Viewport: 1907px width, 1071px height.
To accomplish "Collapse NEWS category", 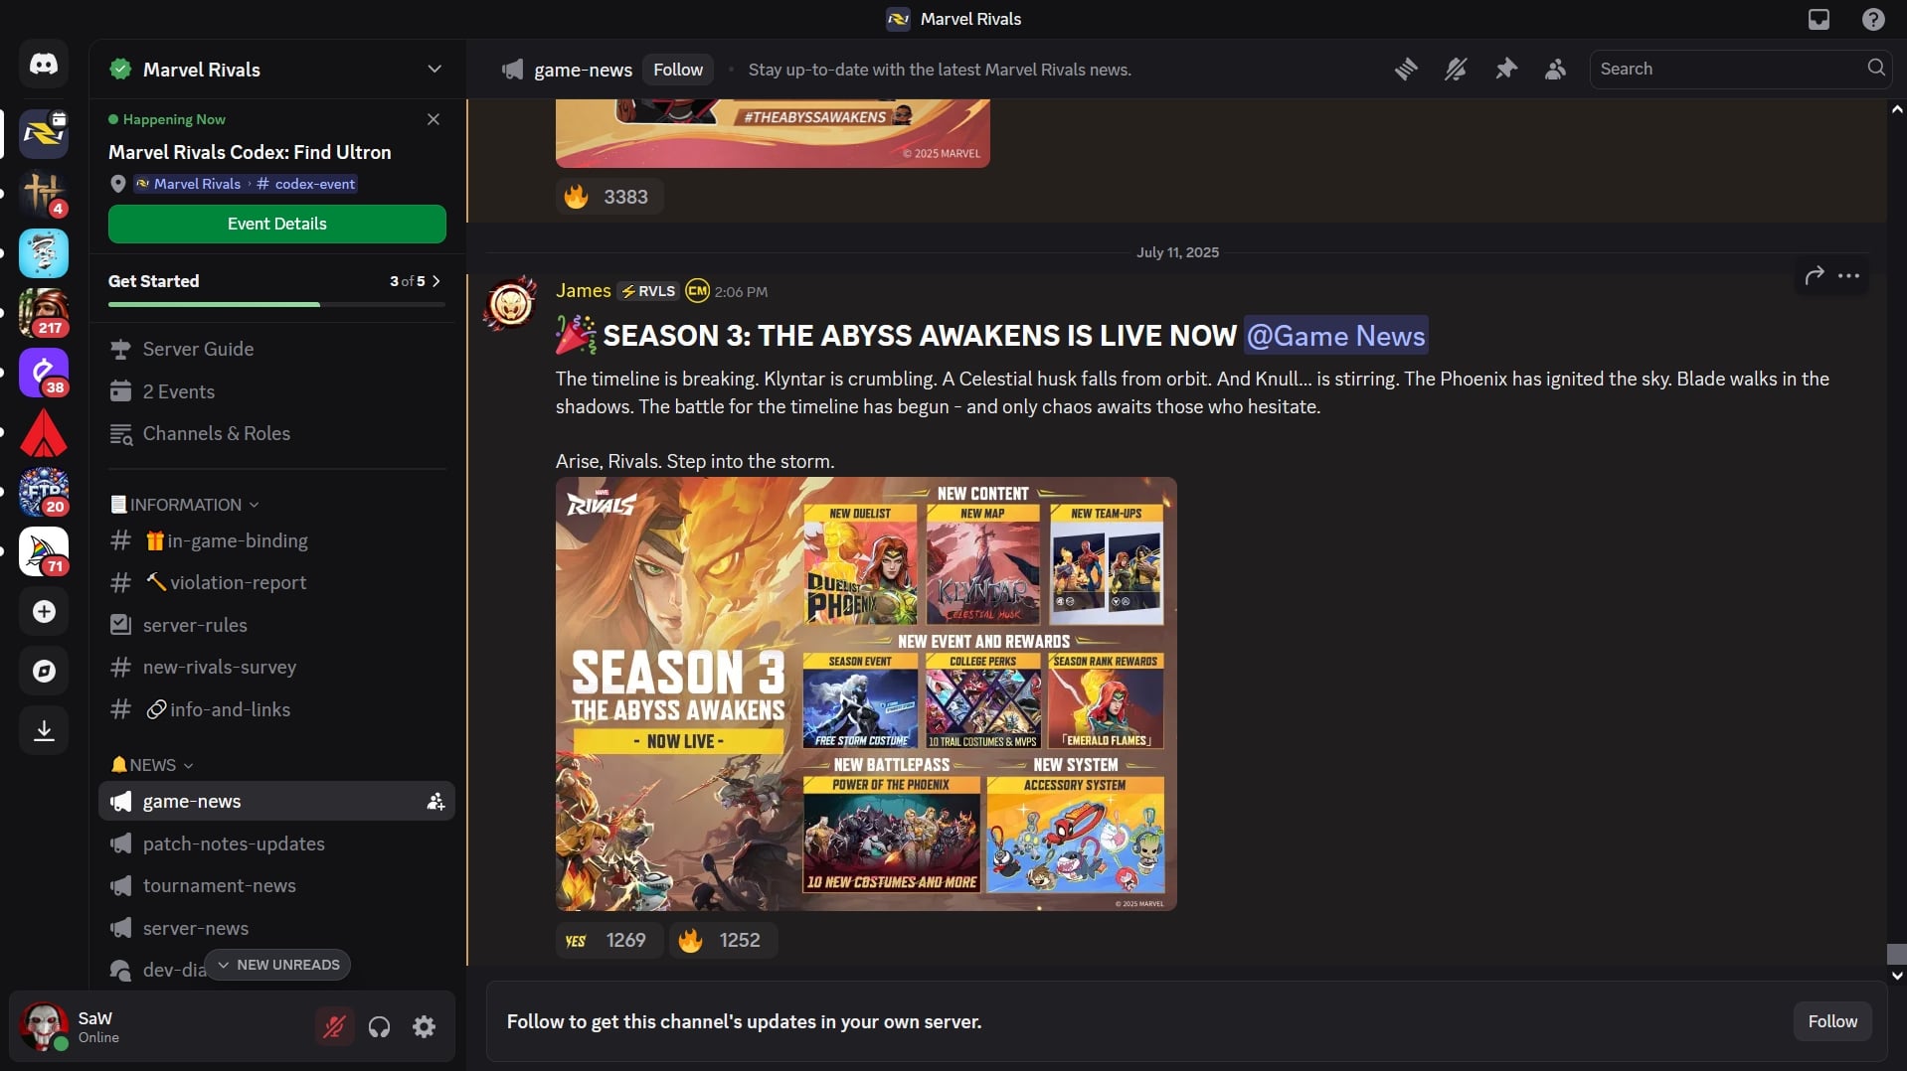I will (x=152, y=765).
